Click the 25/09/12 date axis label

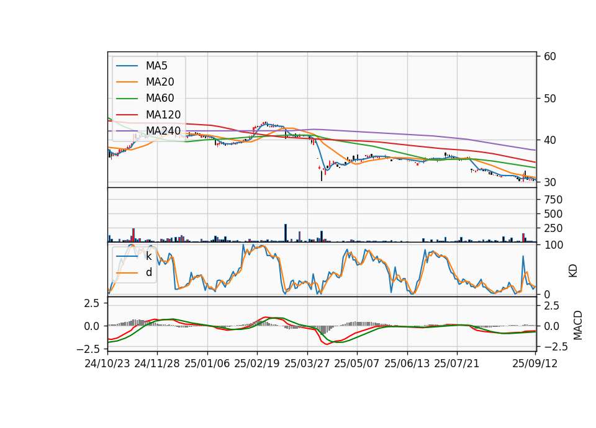[x=535, y=363]
